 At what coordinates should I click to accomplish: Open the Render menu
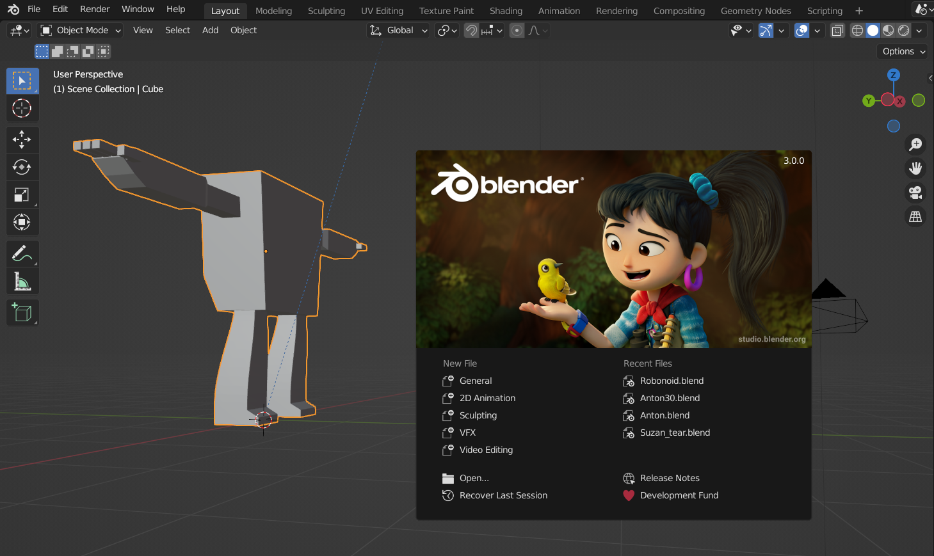[95, 9]
